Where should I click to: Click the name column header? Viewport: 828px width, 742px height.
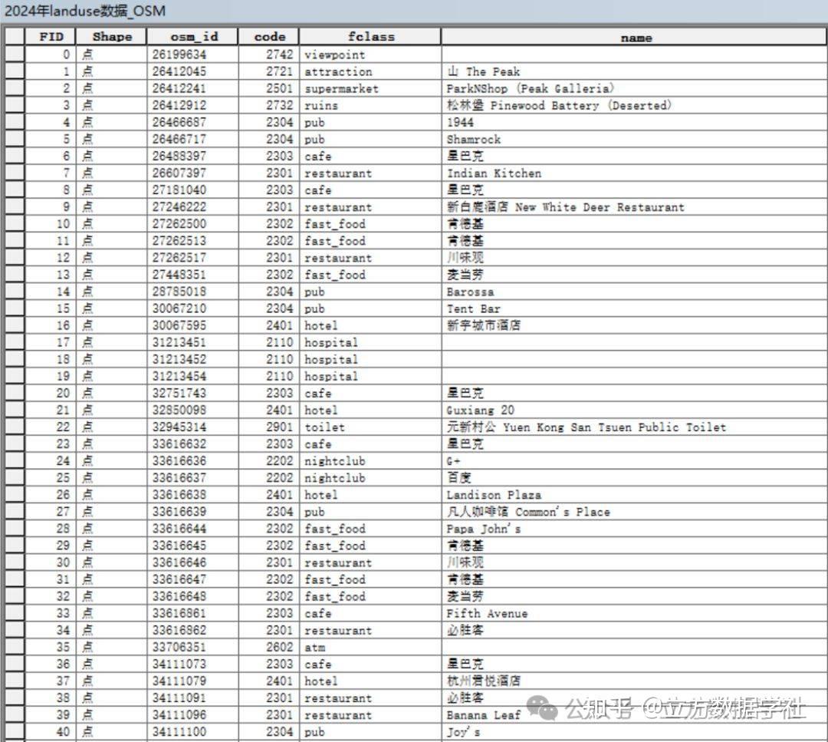click(x=636, y=36)
